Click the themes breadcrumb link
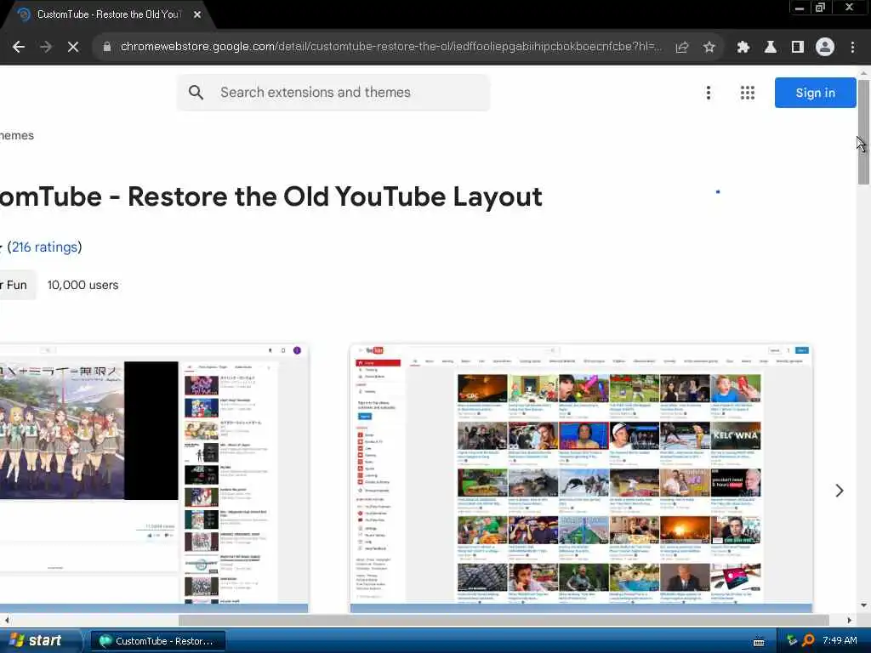This screenshot has width=871, height=653. click(x=17, y=135)
